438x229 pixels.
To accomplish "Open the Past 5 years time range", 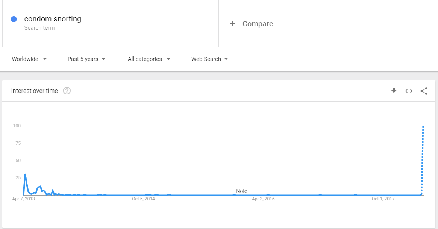I will pos(86,59).
